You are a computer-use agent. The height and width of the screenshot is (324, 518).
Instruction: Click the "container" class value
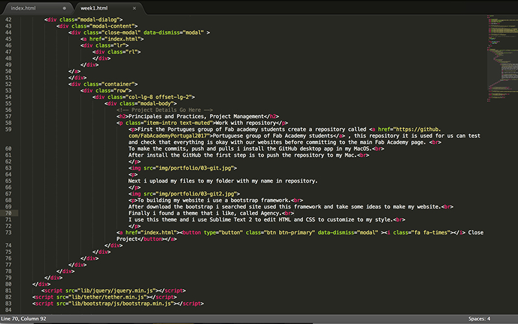pyautogui.click(x=118, y=84)
